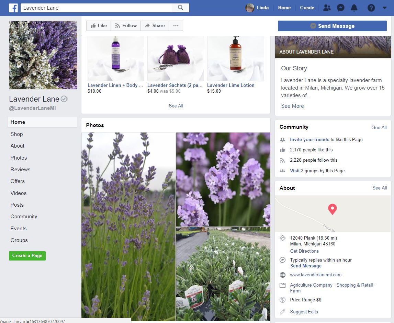Image resolution: width=394 pixels, height=323 pixels.
Task: Open the Notifications bell
Action: (x=354, y=8)
